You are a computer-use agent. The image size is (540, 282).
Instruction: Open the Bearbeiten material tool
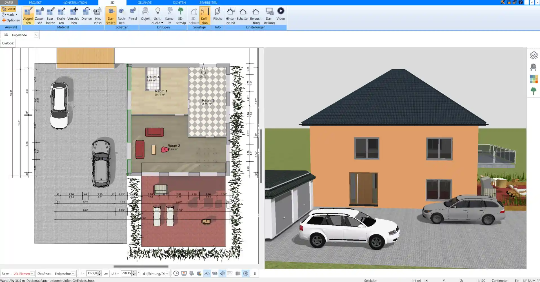coord(51,16)
